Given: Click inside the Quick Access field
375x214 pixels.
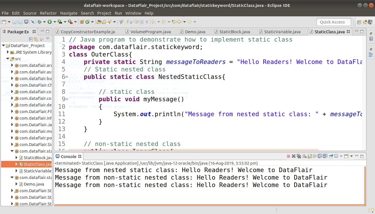Looking at the screenshot, I should tap(333, 22).
